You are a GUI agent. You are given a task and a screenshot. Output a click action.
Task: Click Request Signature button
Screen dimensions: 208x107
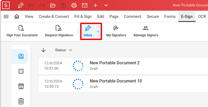tap(59, 31)
